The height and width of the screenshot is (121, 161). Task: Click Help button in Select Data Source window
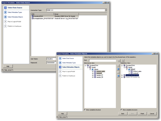coord(8,66)
